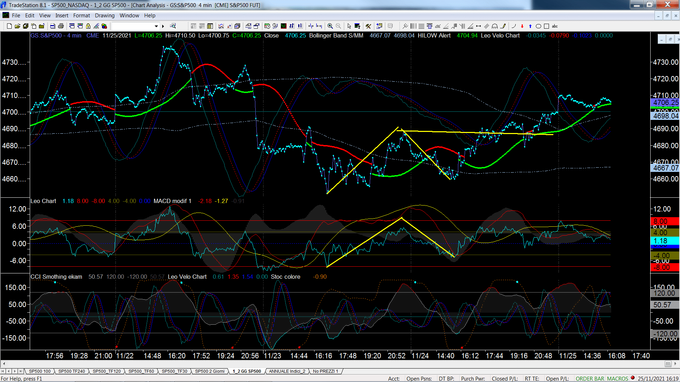680x382 pixels.
Task: Click the padlock icon in the toolbar
Action: pos(88,26)
